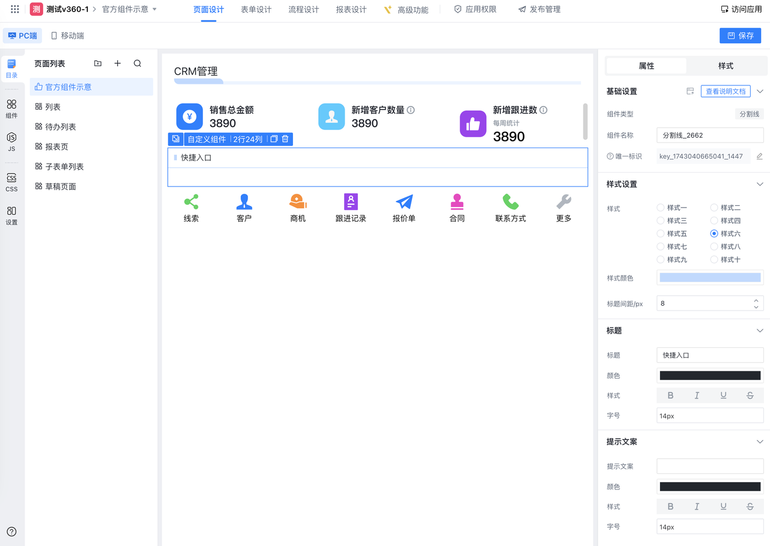This screenshot has height=546, width=770.
Task: Open the CSS sidebar icon
Action: (x=11, y=182)
